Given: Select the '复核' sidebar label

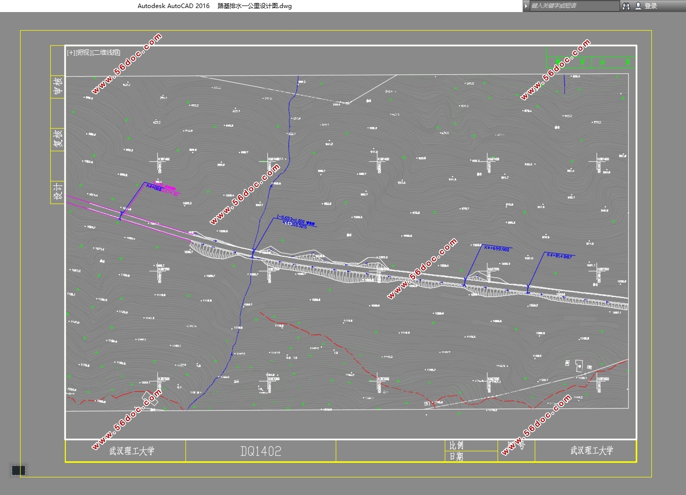Looking at the screenshot, I should (x=58, y=139).
